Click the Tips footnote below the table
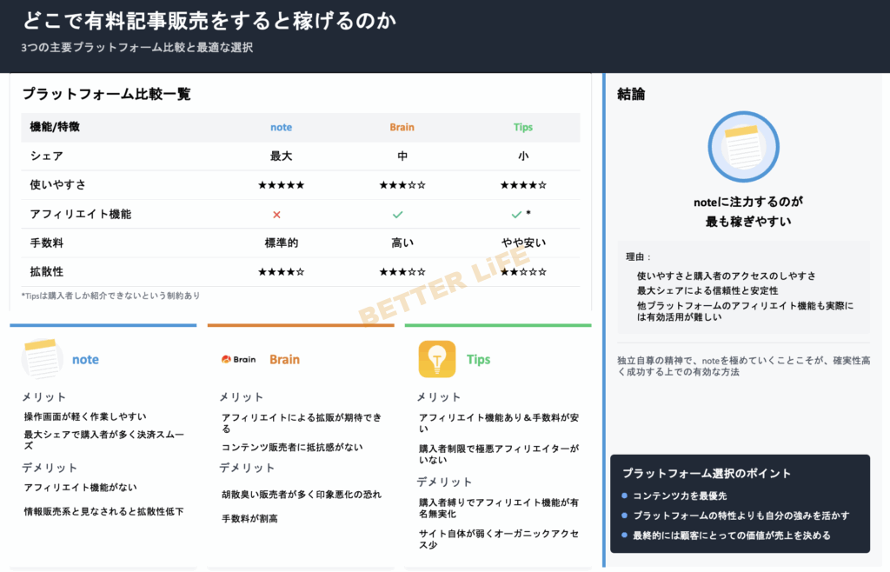890x572 pixels. [x=110, y=296]
